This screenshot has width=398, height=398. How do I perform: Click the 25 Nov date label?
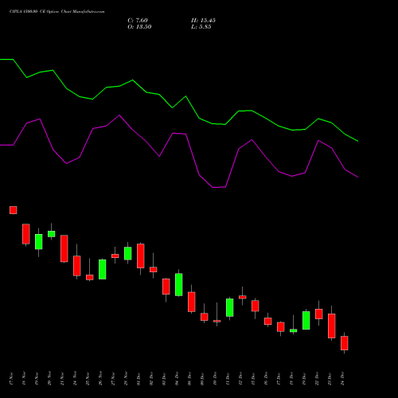88,379
